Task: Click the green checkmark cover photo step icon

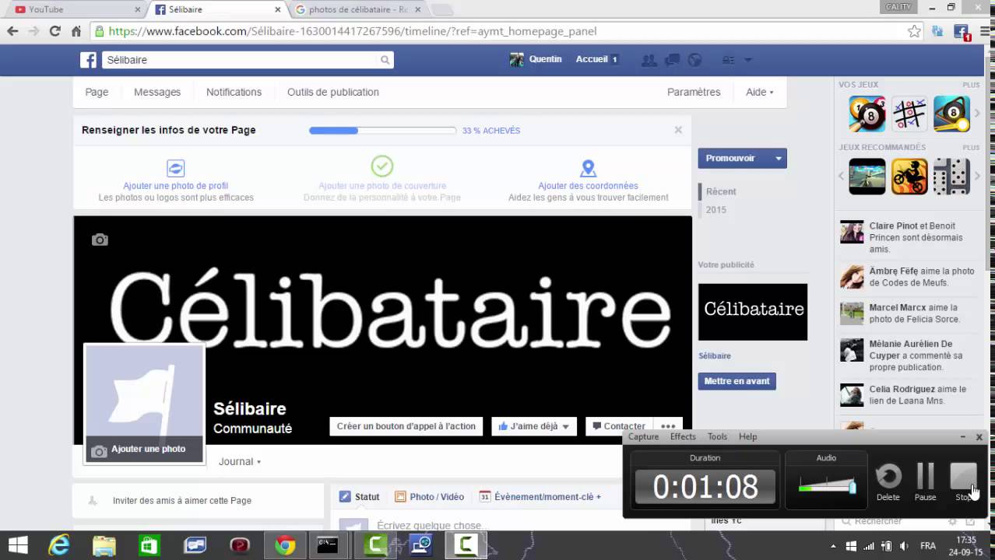Action: [x=381, y=166]
